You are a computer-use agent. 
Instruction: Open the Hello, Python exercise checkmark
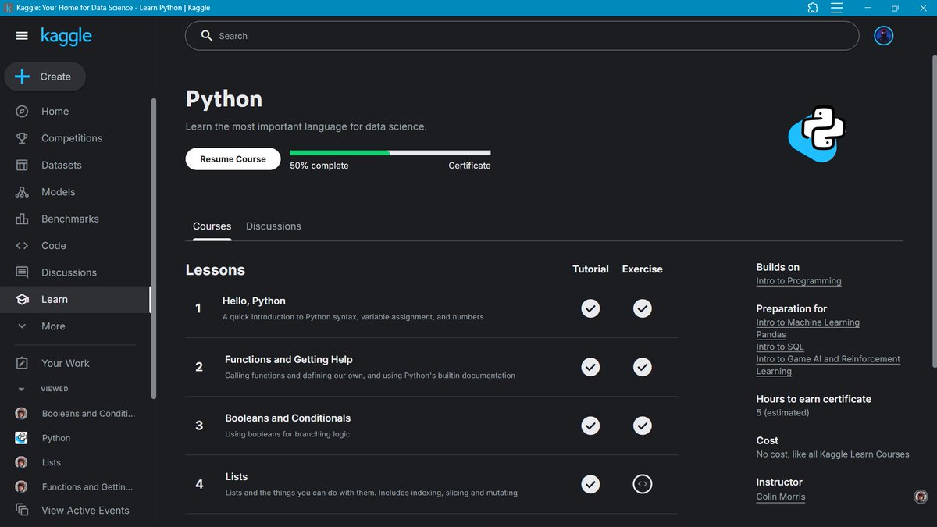click(x=642, y=308)
